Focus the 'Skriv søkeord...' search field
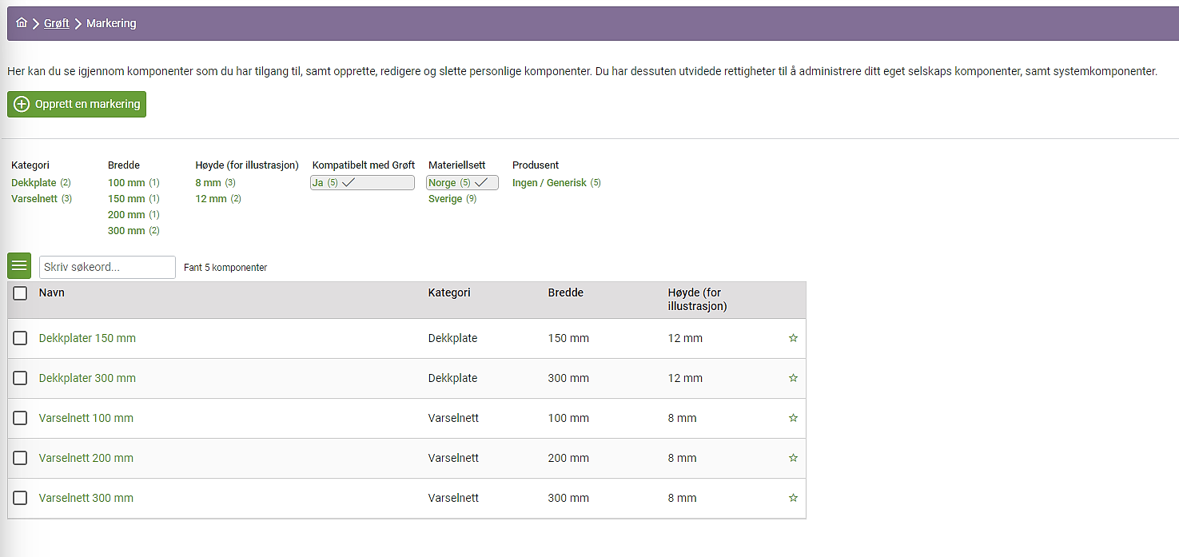The image size is (1179, 557). 107,267
